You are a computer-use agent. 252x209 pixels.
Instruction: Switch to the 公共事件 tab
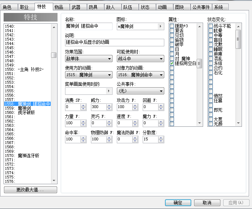tap(201, 7)
